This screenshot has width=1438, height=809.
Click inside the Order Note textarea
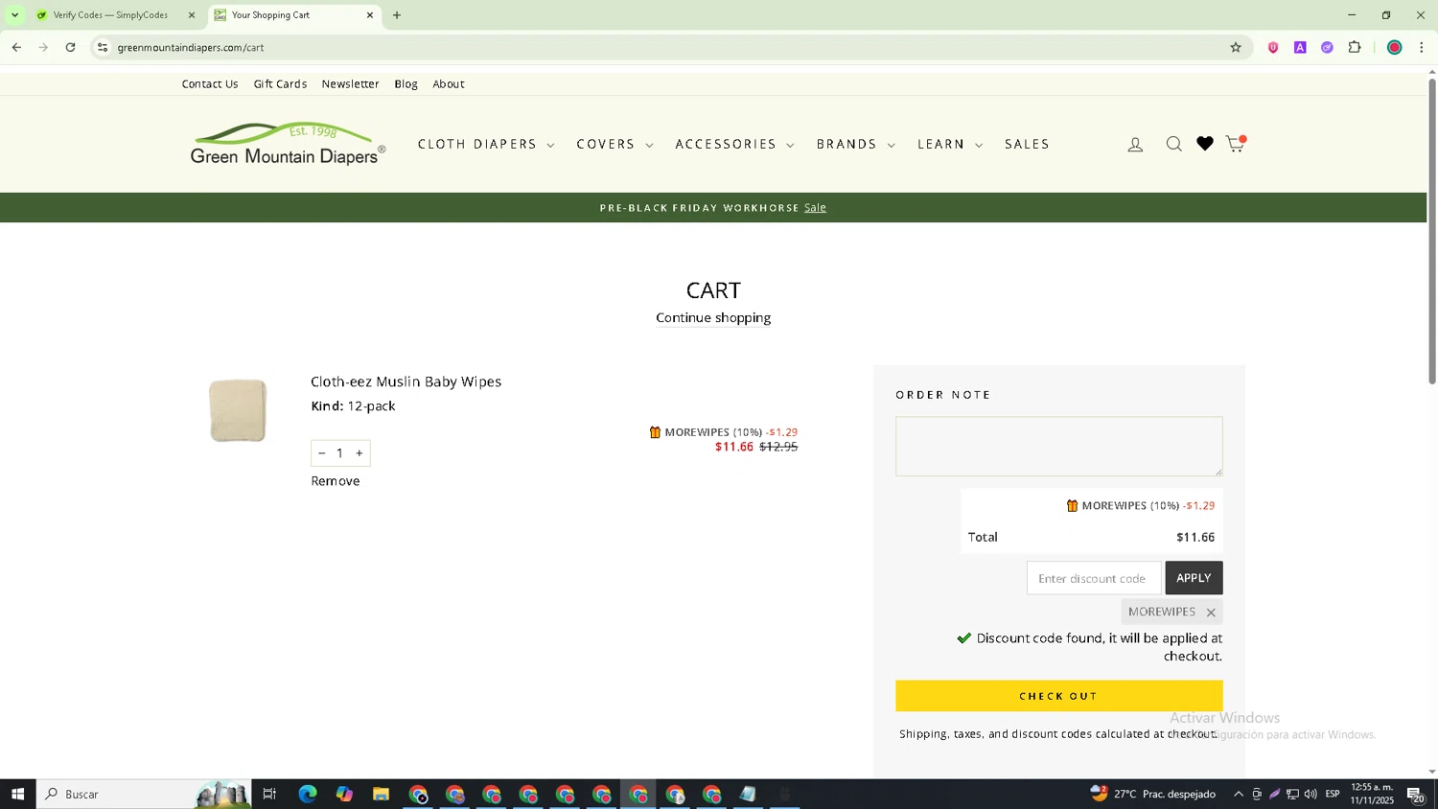(1058, 447)
